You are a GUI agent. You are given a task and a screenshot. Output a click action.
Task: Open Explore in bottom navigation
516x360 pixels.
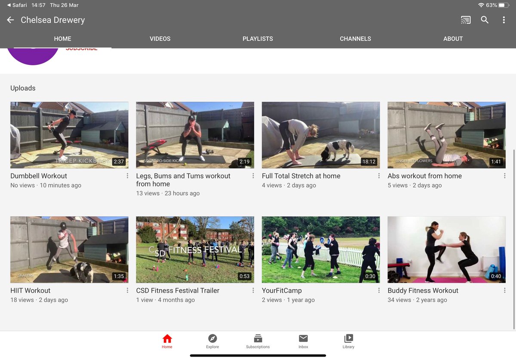pos(212,342)
